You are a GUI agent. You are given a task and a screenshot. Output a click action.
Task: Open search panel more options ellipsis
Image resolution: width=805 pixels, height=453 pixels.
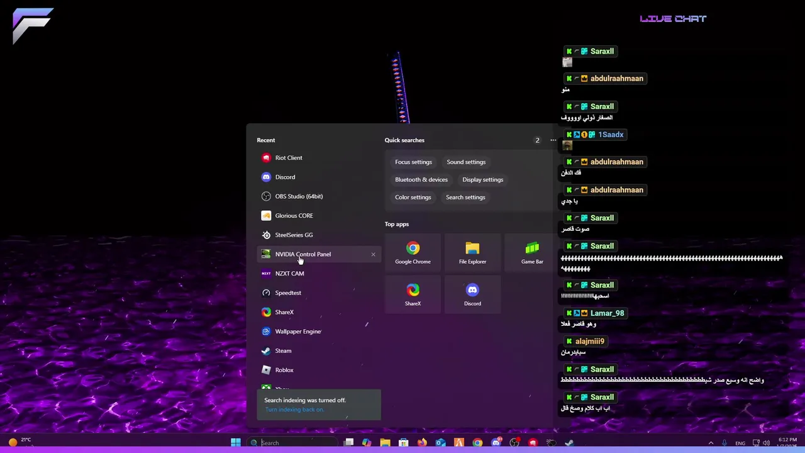tap(553, 140)
